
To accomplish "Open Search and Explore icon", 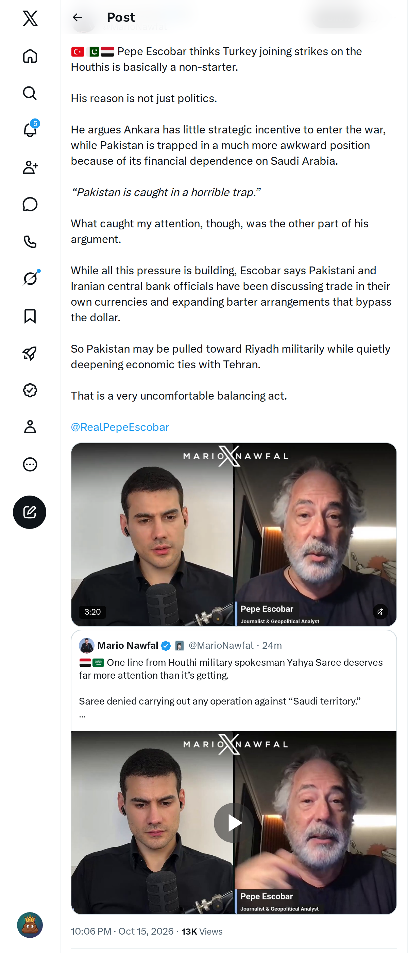I will coord(30,93).
